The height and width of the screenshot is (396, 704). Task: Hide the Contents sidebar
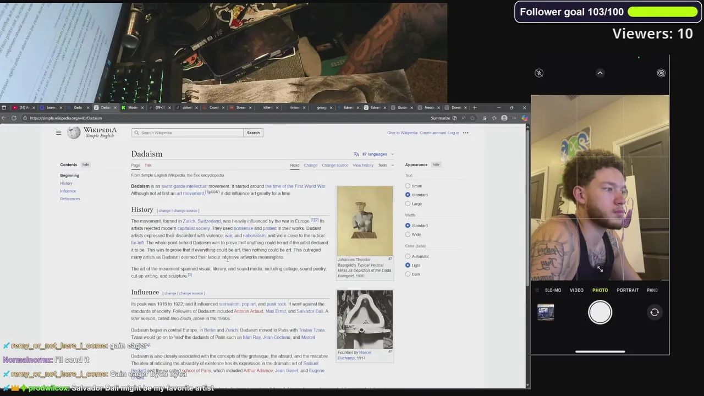tap(85, 164)
